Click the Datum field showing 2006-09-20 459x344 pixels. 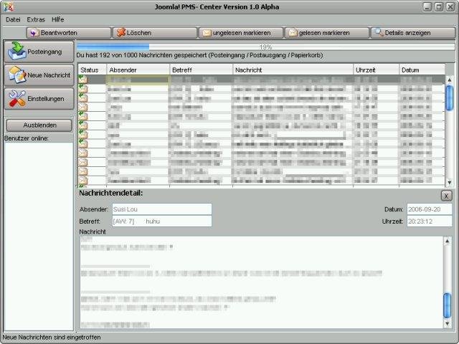coord(429,209)
